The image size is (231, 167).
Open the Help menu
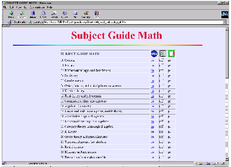click(x=49, y=7)
